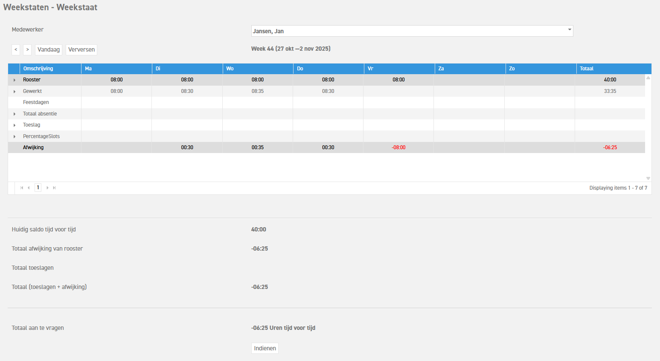Expand the Toeslag row
The width and height of the screenshot is (660, 361).
point(15,125)
